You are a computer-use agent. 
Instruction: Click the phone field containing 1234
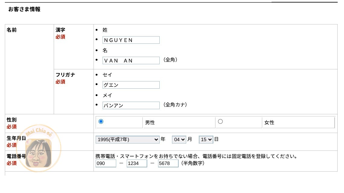(x=137, y=163)
